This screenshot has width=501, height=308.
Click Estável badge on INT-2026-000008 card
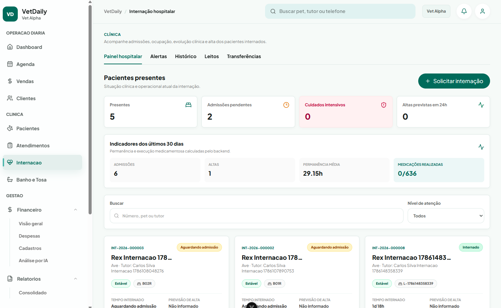382,283
